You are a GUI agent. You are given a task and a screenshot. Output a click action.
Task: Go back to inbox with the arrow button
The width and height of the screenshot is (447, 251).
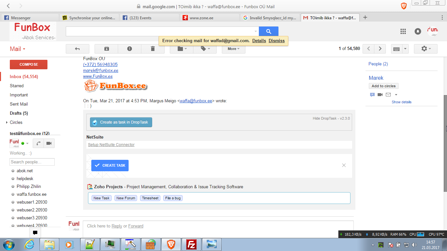(x=78, y=49)
